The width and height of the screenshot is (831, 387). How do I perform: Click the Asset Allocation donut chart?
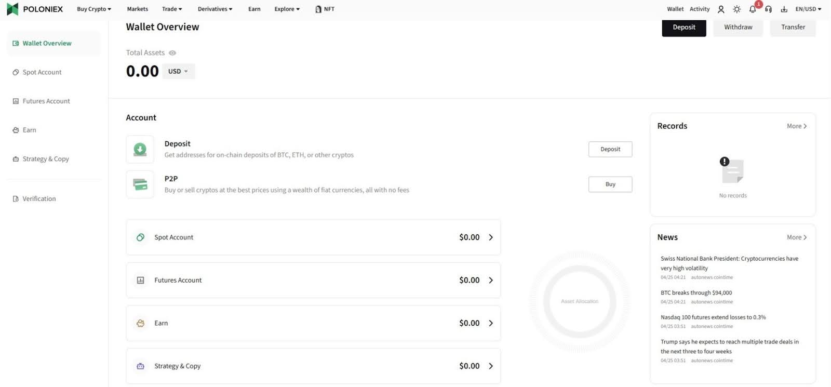(x=580, y=302)
